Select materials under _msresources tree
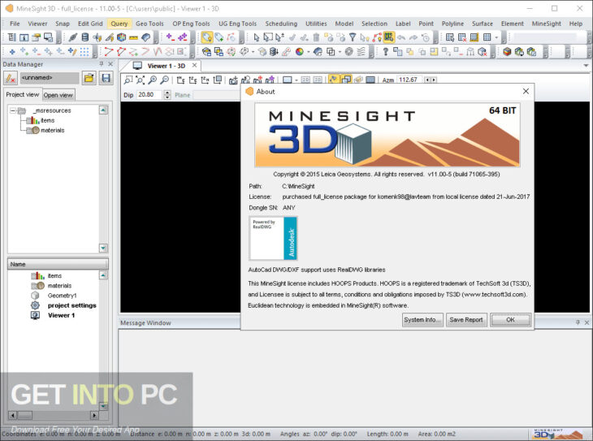This screenshot has width=593, height=441. pyautogui.click(x=52, y=130)
